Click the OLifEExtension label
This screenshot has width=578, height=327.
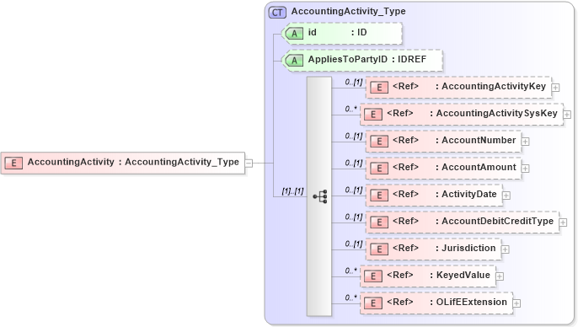coord(472,302)
